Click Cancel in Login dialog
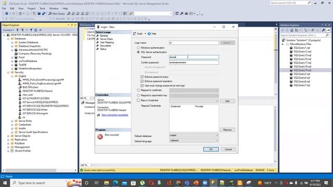 228,149
